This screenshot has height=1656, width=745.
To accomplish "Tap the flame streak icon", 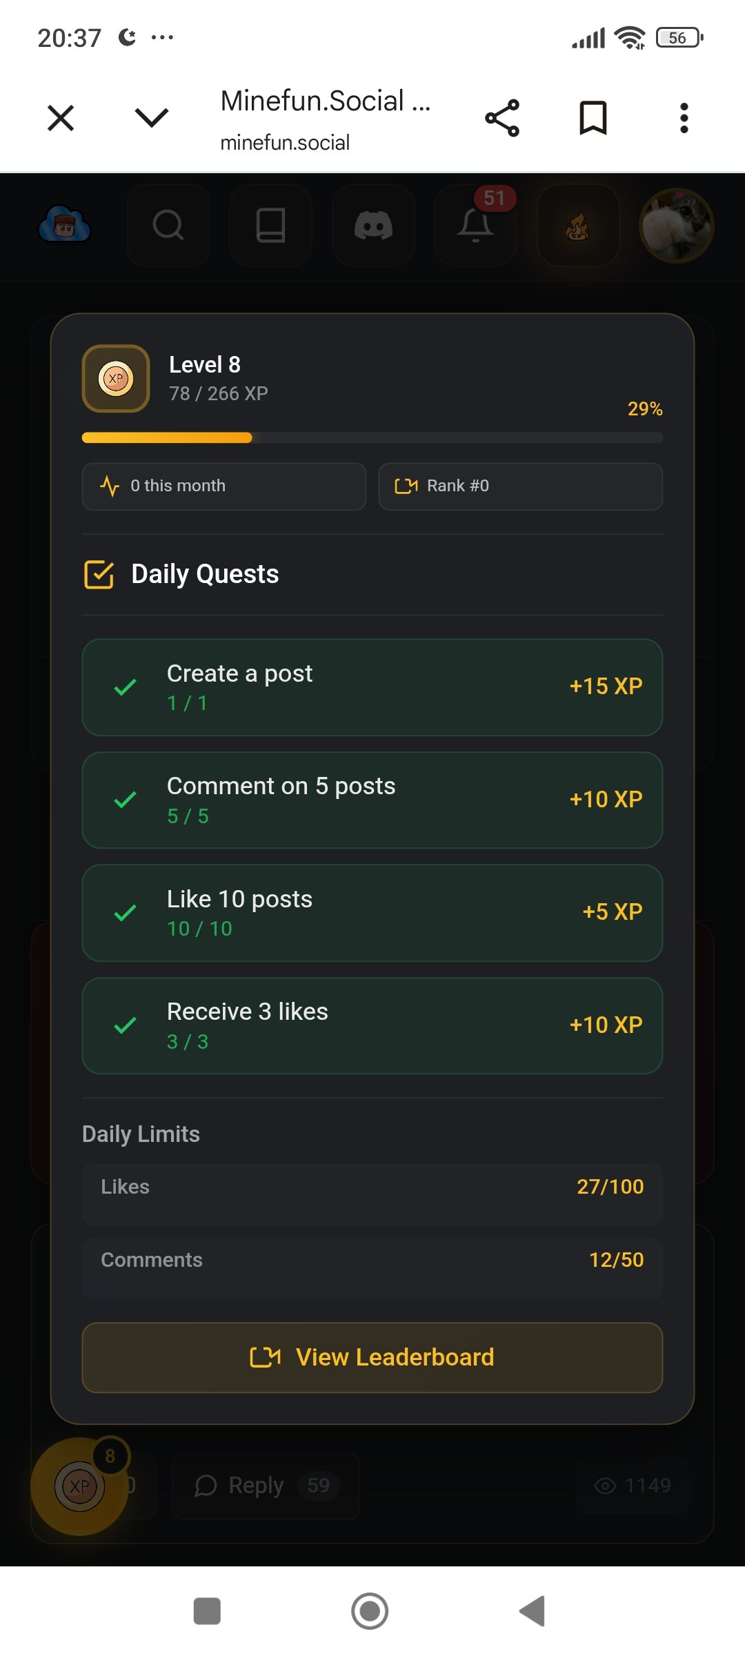I will coord(578,225).
